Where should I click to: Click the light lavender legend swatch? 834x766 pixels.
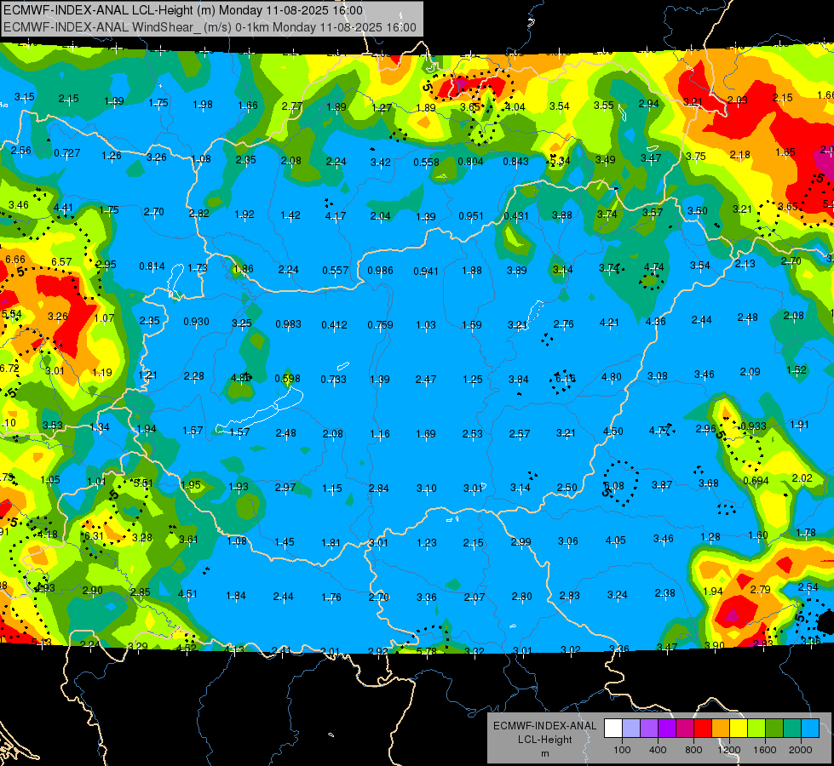pyautogui.click(x=631, y=729)
